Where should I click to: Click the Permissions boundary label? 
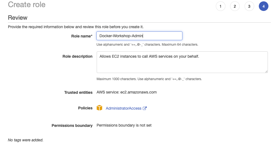(x=72, y=125)
